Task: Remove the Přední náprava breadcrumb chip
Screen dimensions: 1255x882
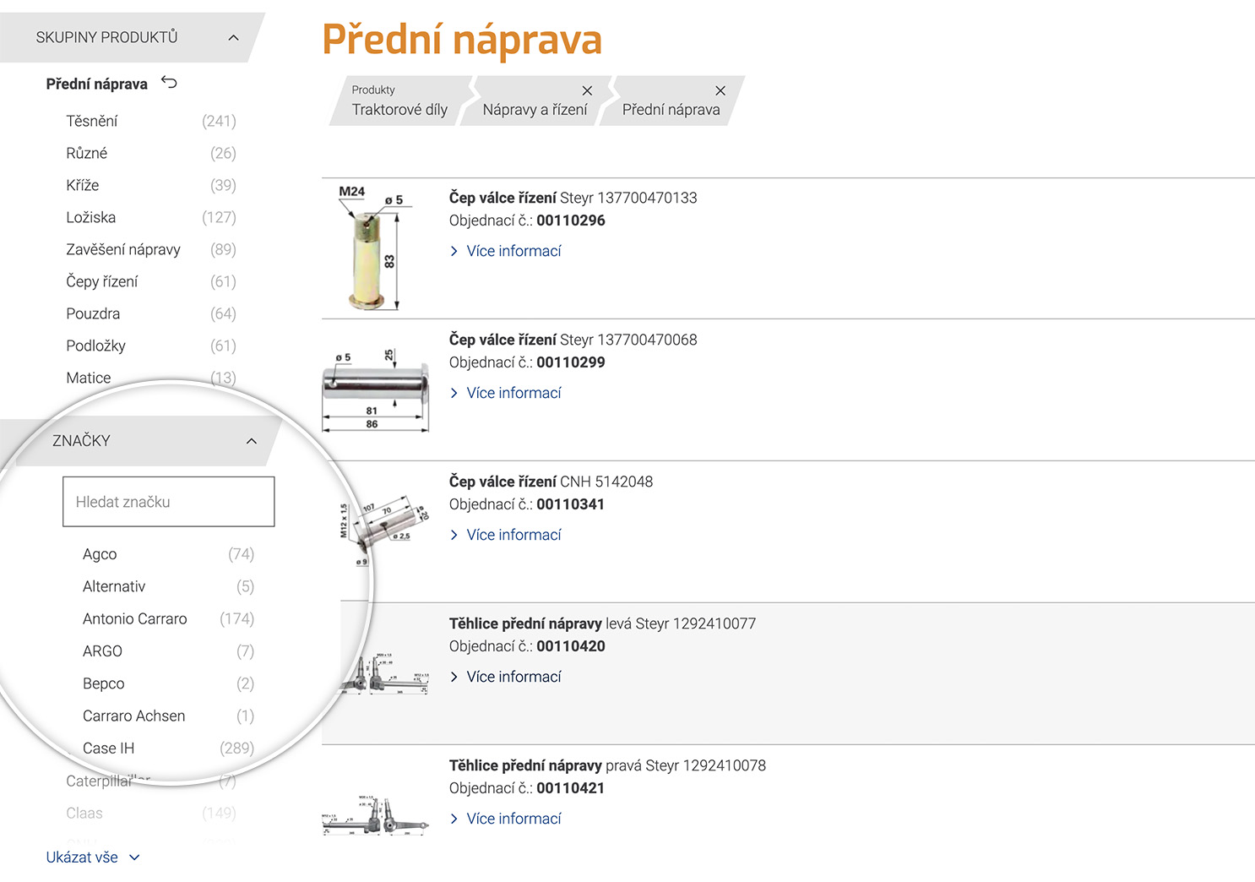Action: coord(720,90)
